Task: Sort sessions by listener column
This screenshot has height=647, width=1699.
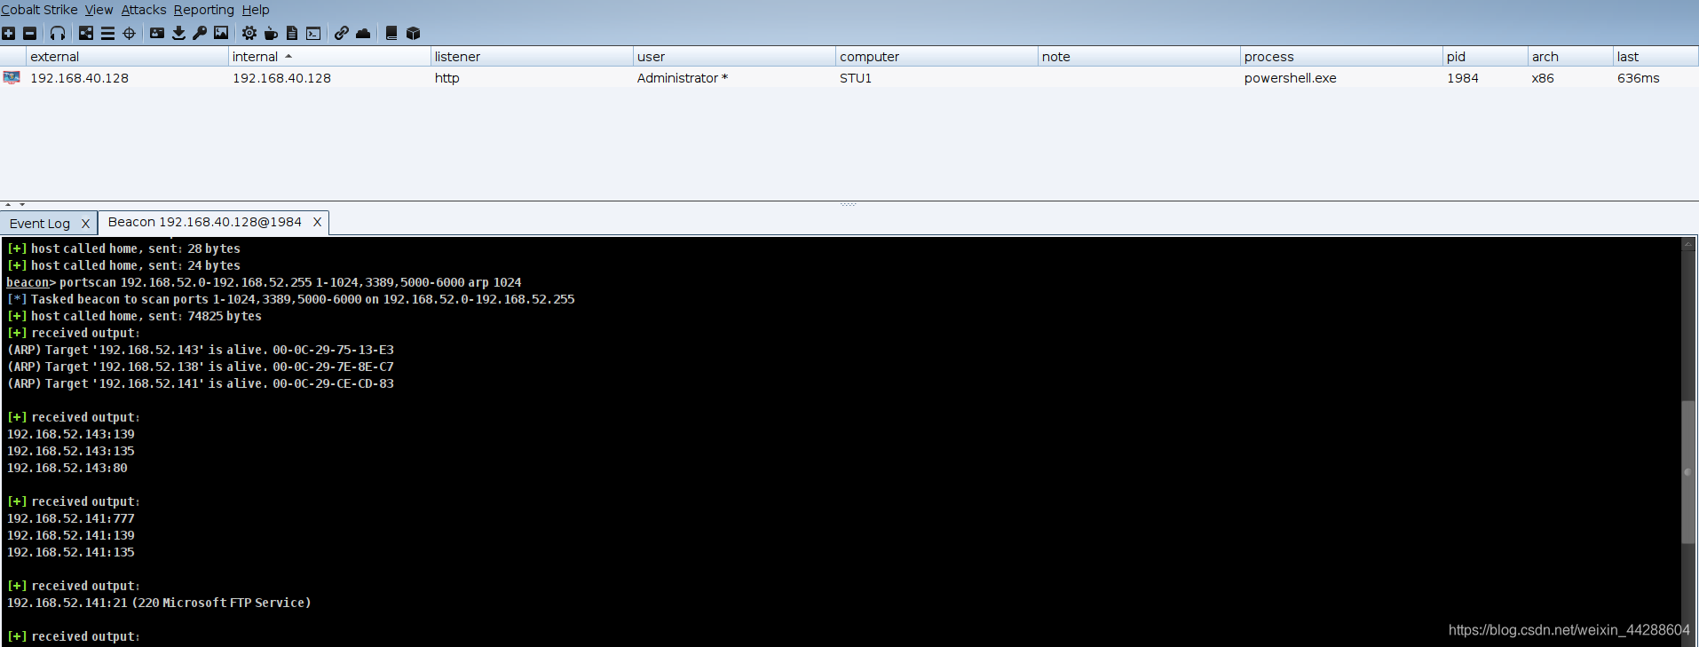Action: point(532,57)
